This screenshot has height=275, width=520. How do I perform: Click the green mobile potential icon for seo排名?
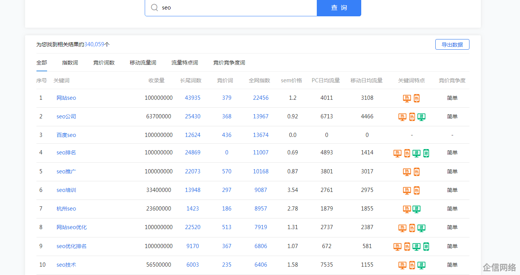[x=426, y=153]
